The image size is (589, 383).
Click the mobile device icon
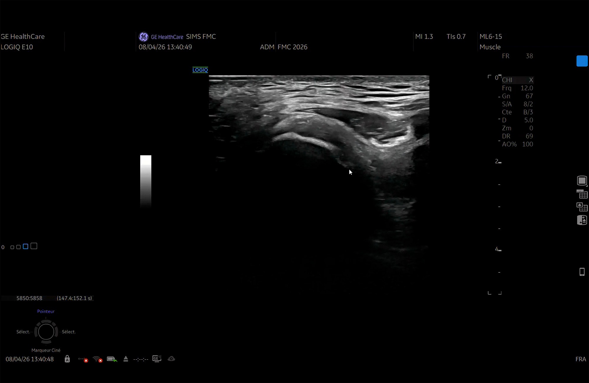[x=582, y=272]
